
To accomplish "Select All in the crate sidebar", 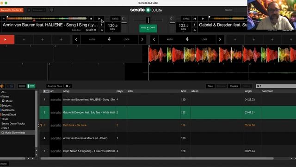I will click(x=4, y=92).
